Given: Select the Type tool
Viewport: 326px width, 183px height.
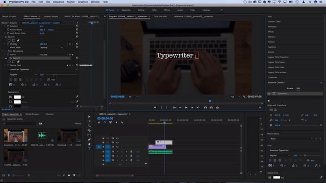Looking at the screenshot, I should (89, 148).
